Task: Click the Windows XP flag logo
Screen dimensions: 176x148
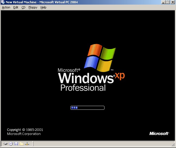Action: [x=100, y=58]
